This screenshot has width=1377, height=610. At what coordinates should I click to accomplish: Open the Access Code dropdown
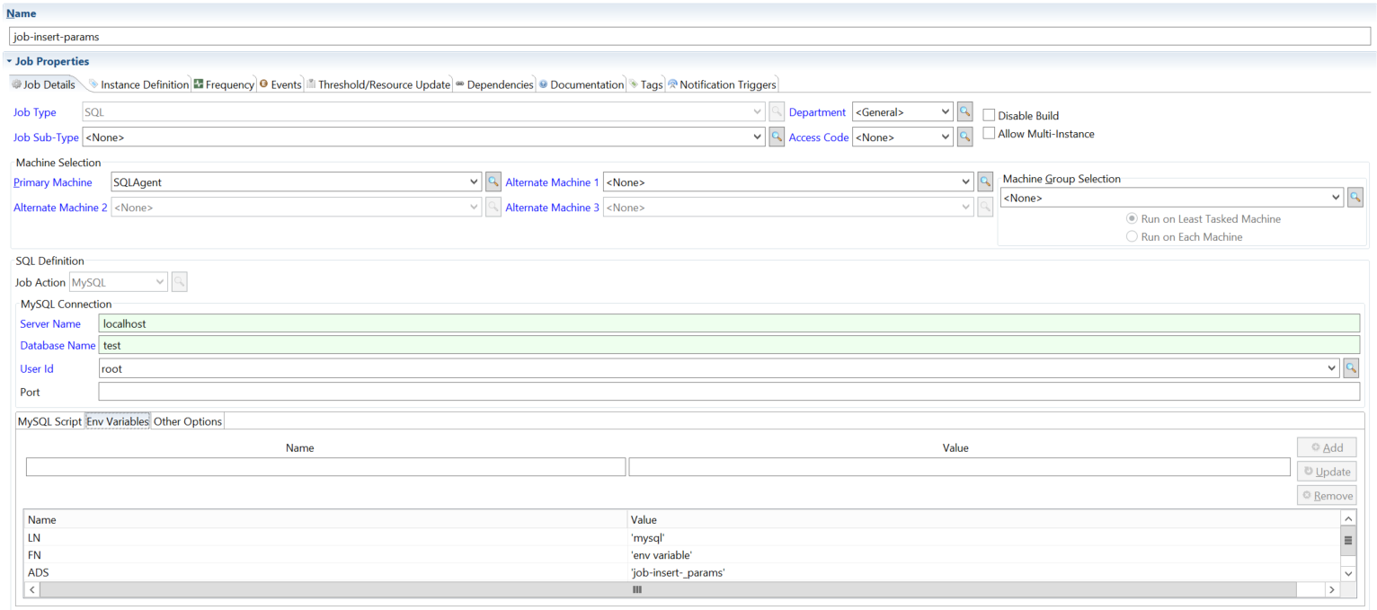[945, 137]
